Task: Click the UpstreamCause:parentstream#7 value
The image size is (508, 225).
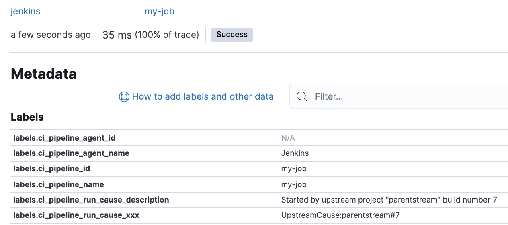Action: click(x=340, y=215)
